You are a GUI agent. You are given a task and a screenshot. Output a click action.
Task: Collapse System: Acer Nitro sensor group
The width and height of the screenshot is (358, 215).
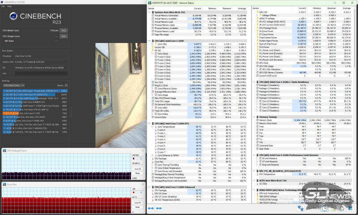coord(149,13)
